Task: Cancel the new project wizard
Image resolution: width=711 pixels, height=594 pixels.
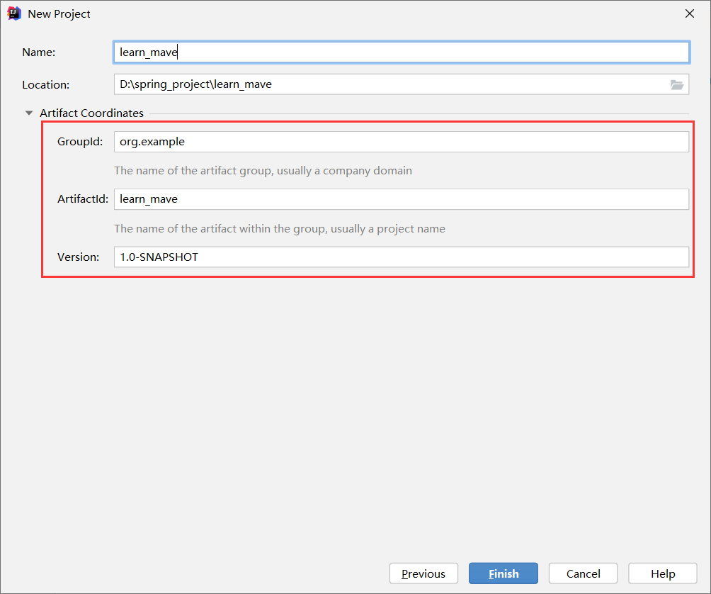Action: [583, 573]
